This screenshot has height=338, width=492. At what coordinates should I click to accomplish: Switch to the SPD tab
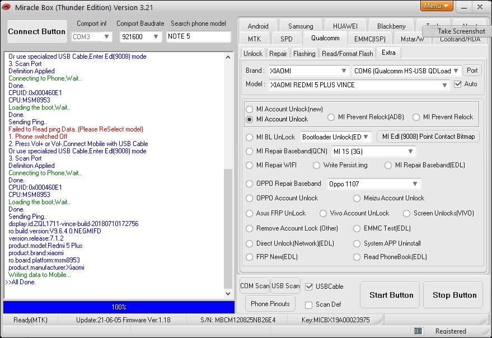[286, 39]
